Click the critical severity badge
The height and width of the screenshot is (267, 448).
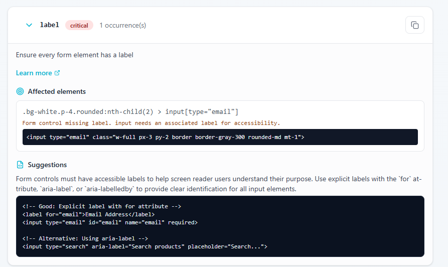(x=79, y=26)
